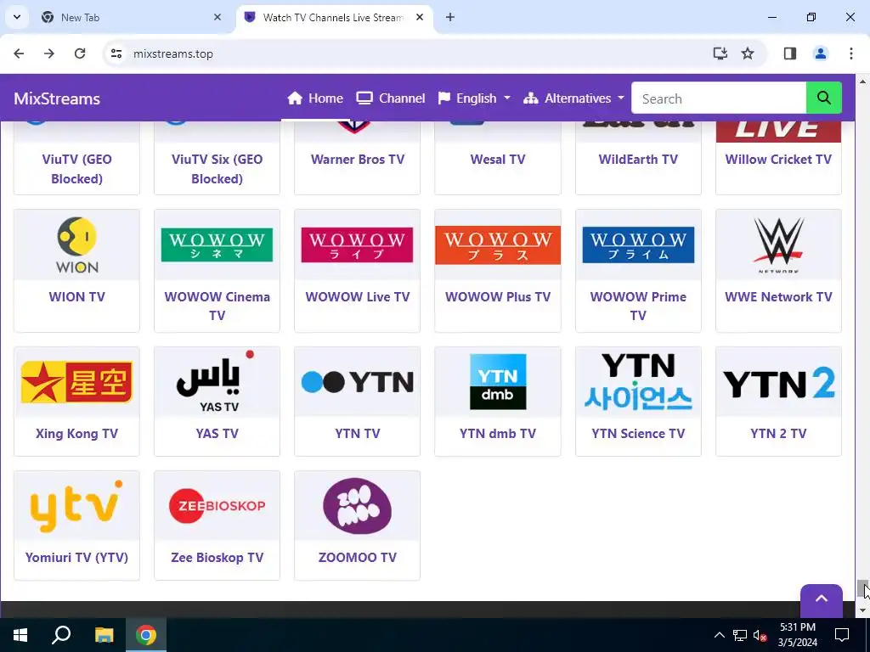Click the purple scroll-to-top arrow button
The image size is (870, 652).
822,600
